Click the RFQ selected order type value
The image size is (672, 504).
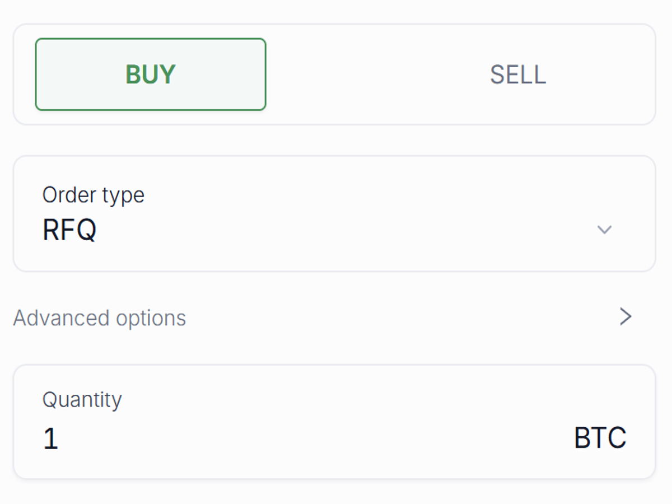coord(69,230)
